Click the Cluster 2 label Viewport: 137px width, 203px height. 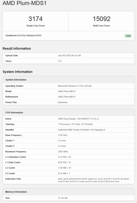10,146
